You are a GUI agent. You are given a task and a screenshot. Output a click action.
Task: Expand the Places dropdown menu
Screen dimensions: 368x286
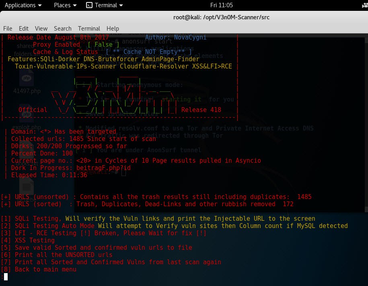click(65, 5)
